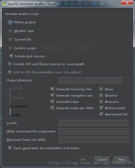Open Help for JavaDoc dialog
The width and height of the screenshot is (135, 168).
point(121,160)
